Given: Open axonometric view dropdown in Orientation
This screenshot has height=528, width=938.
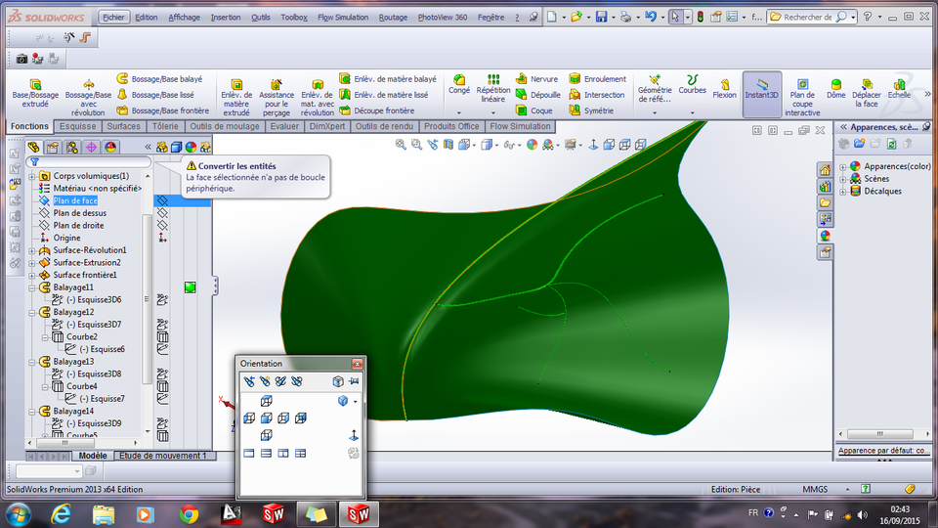Looking at the screenshot, I should pyautogui.click(x=355, y=401).
